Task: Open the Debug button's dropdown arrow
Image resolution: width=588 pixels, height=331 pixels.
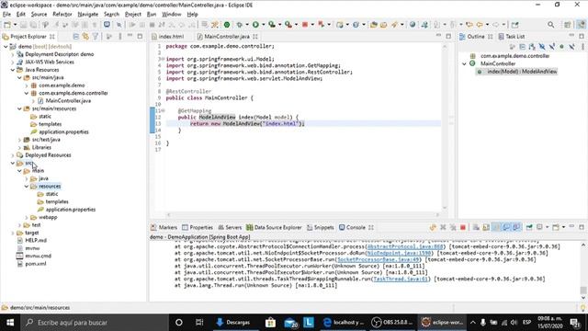Action: pyautogui.click(x=247, y=25)
